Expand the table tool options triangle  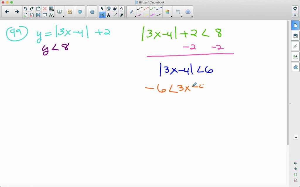pyautogui.click(x=54, y=10)
